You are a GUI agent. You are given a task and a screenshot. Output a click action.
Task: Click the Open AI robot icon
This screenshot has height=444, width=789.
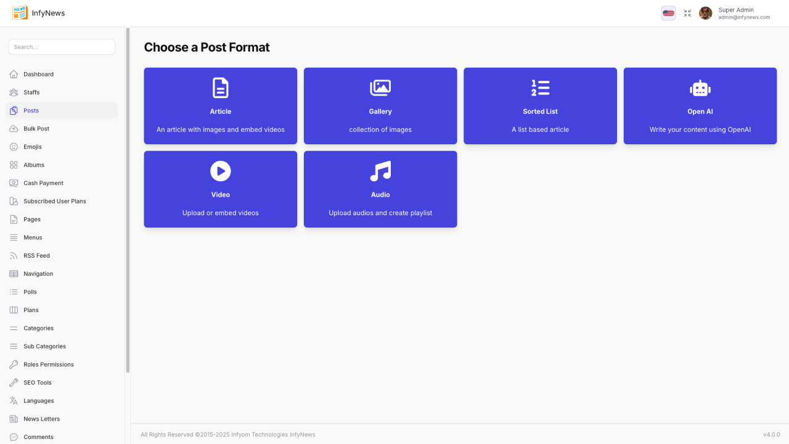tap(700, 88)
